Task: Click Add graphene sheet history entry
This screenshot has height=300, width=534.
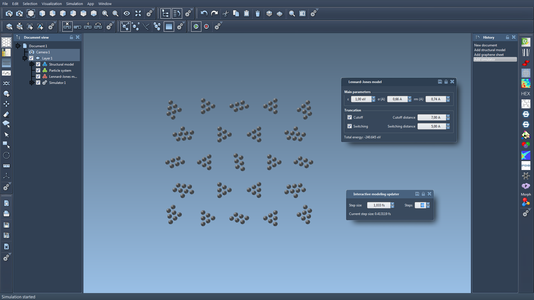Action: [x=489, y=55]
